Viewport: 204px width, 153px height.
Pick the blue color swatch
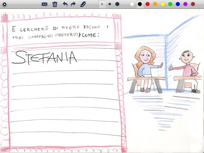tap(178, 4)
